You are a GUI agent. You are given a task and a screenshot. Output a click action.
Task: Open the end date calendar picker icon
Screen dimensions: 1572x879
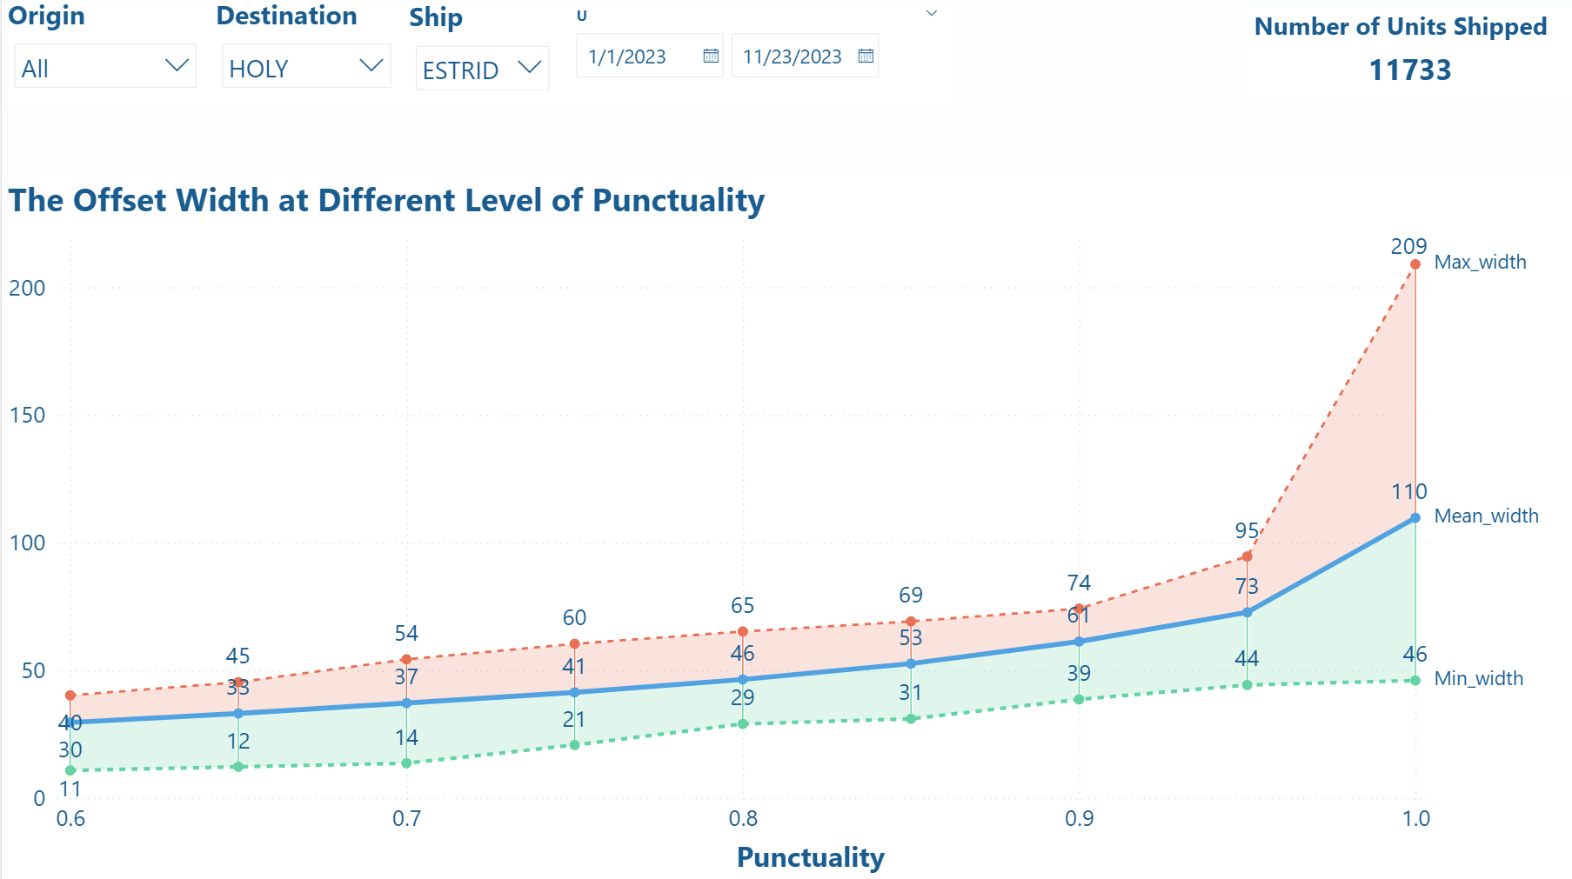tap(866, 56)
